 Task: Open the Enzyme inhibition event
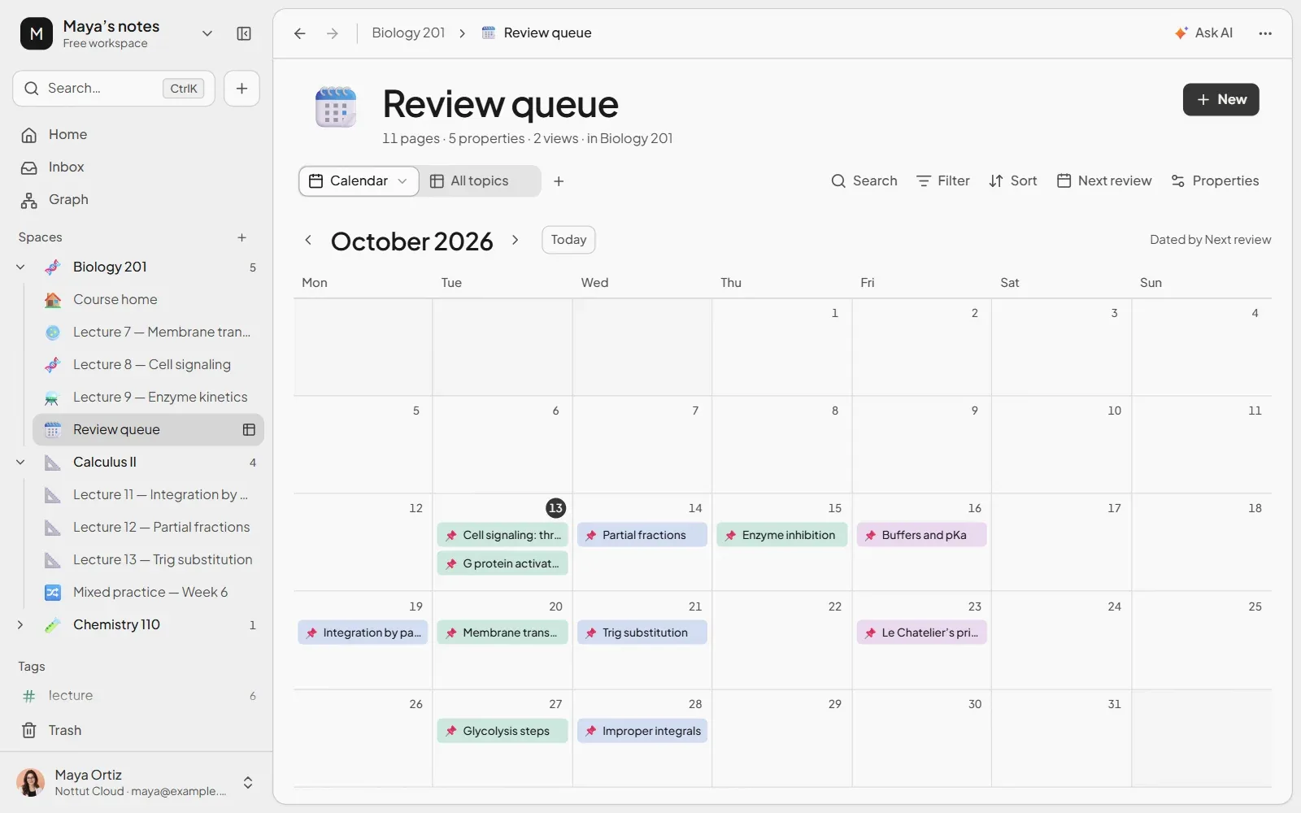781,535
